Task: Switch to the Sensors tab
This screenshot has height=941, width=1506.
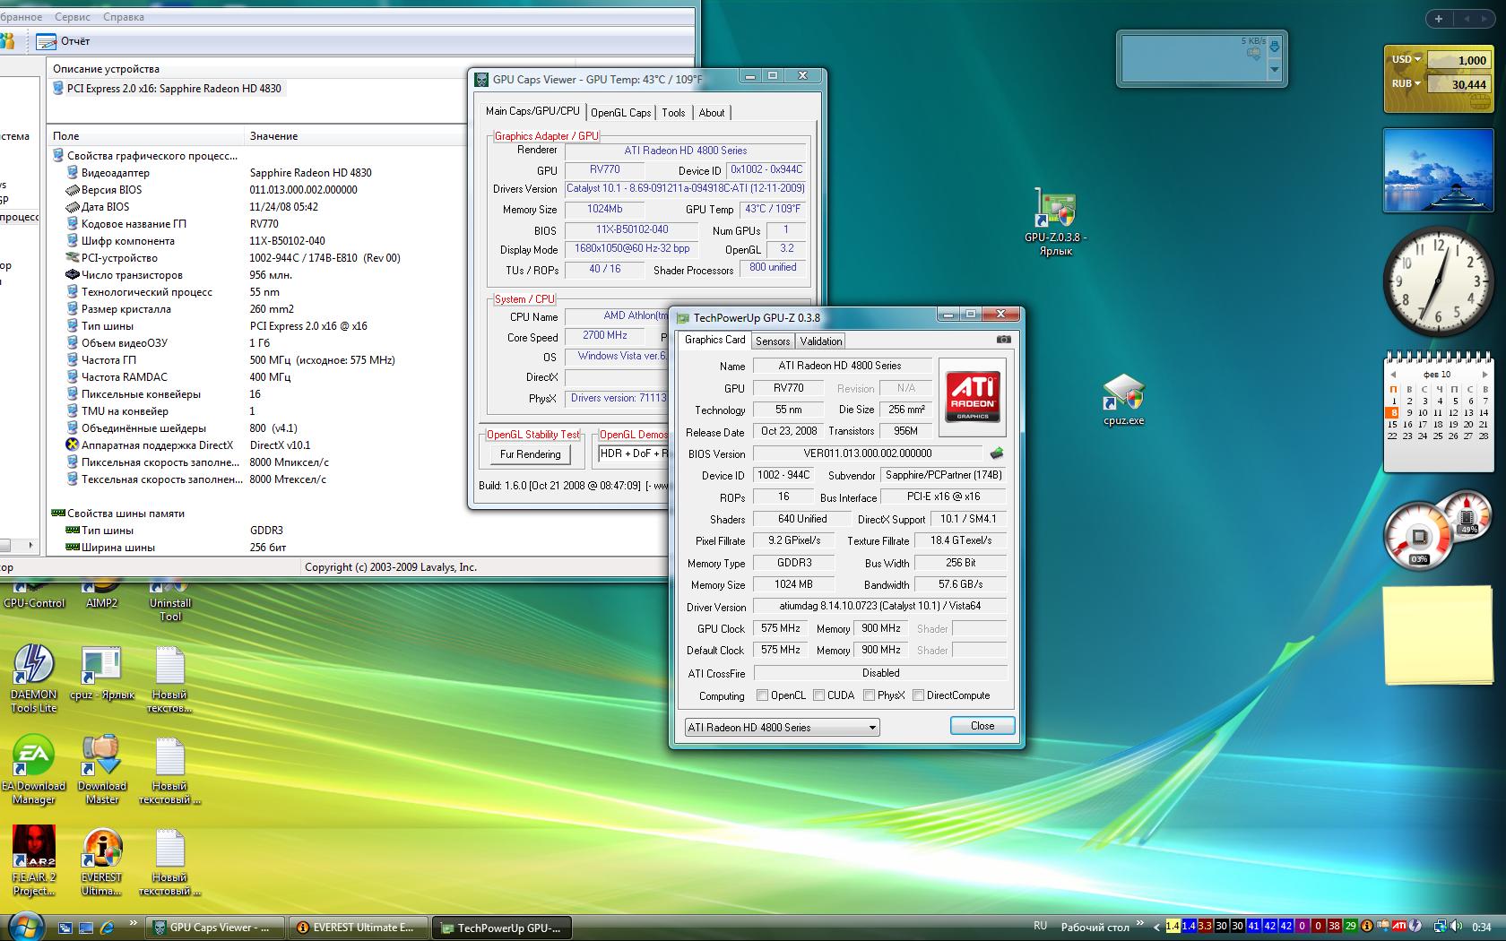Action: 772,341
